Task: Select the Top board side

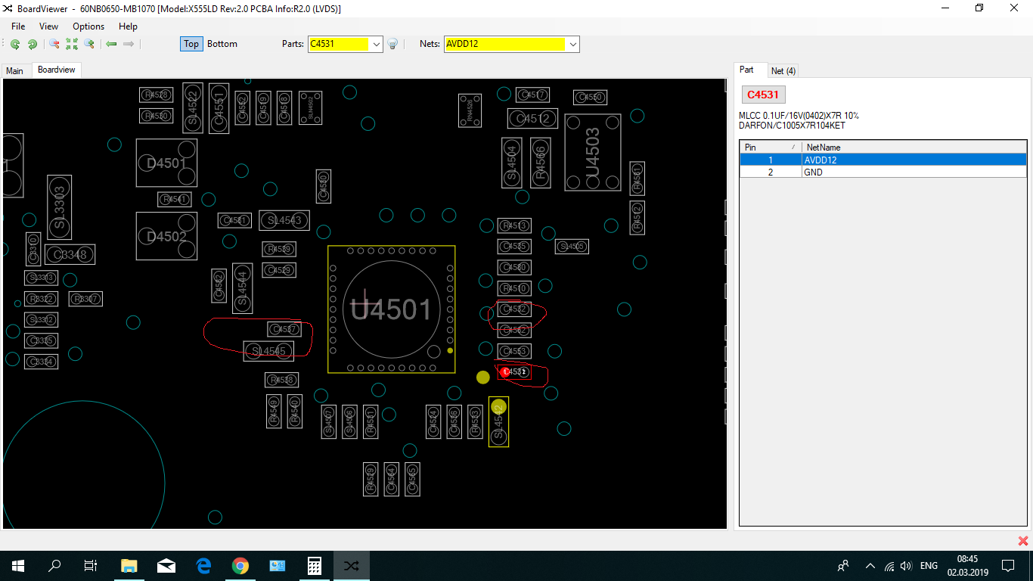Action: click(x=191, y=44)
